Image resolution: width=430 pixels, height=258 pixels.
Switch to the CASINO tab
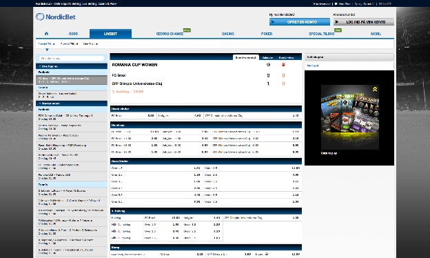point(228,34)
